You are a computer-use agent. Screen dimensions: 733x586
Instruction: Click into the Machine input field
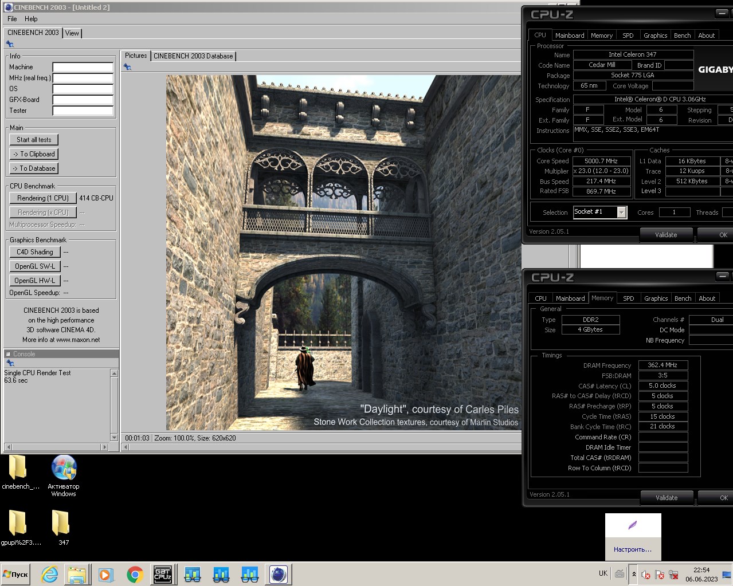[83, 67]
